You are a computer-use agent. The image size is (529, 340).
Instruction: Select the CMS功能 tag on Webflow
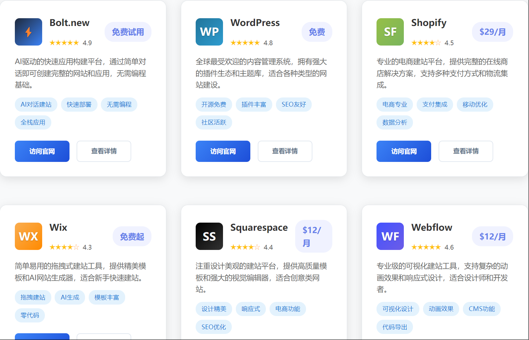pos(482,309)
